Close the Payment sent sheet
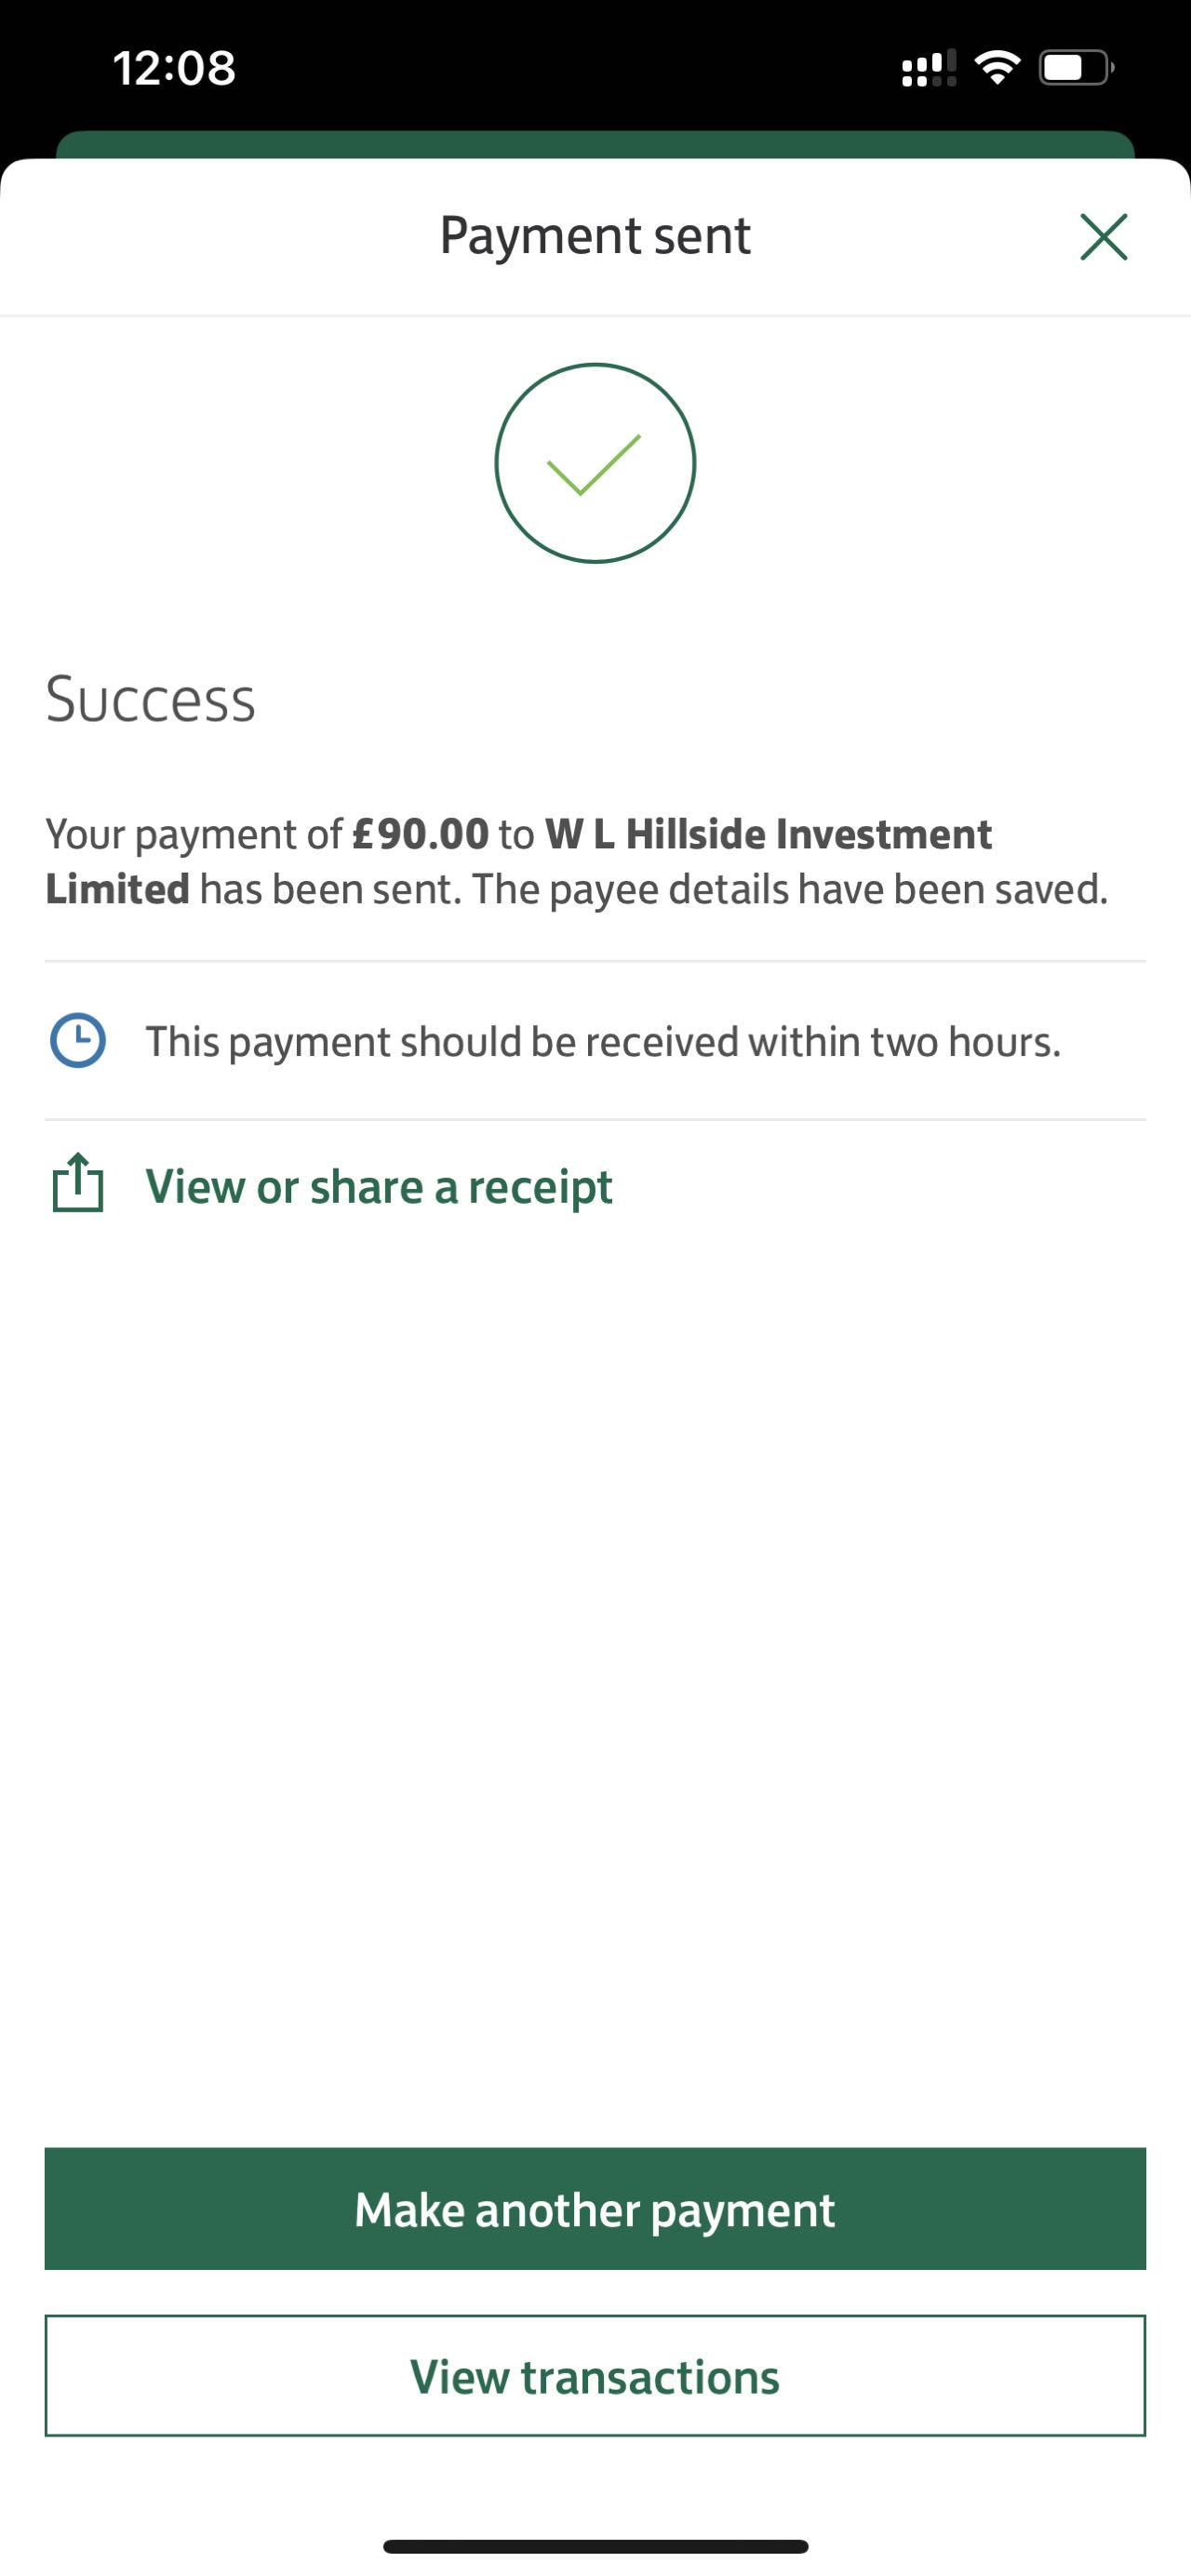This screenshot has width=1191, height=2576. [1103, 237]
